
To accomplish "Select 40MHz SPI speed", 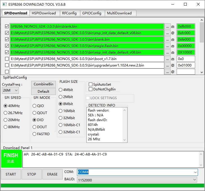I will pyautogui.click(x=12, y=106).
